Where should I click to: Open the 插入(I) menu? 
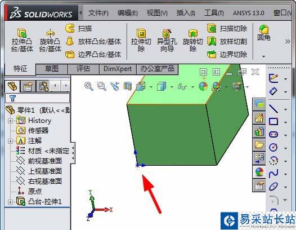186,13
